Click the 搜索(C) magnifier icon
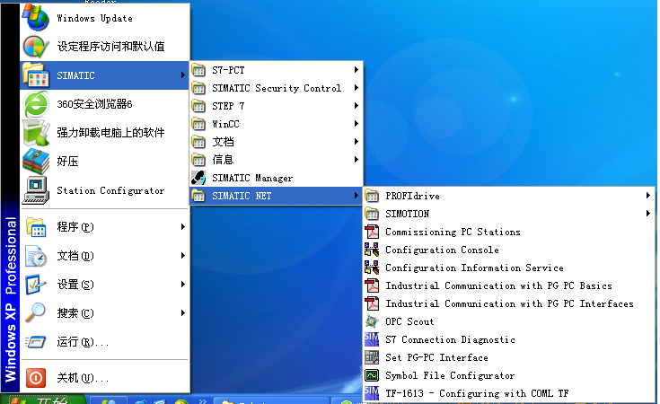660x404 pixels. pyautogui.click(x=35, y=313)
